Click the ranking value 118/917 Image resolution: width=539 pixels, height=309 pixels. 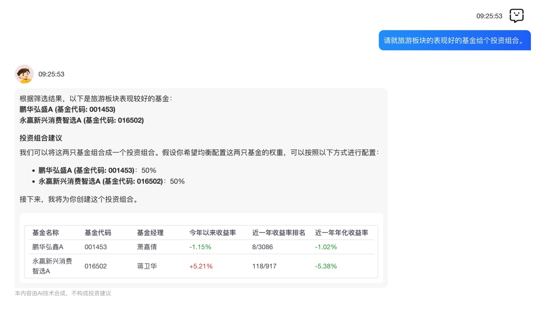264,266
